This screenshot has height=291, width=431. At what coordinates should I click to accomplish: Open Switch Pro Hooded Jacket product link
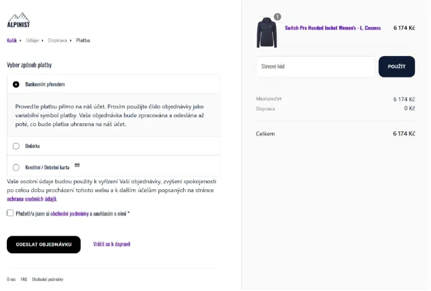pos(333,28)
